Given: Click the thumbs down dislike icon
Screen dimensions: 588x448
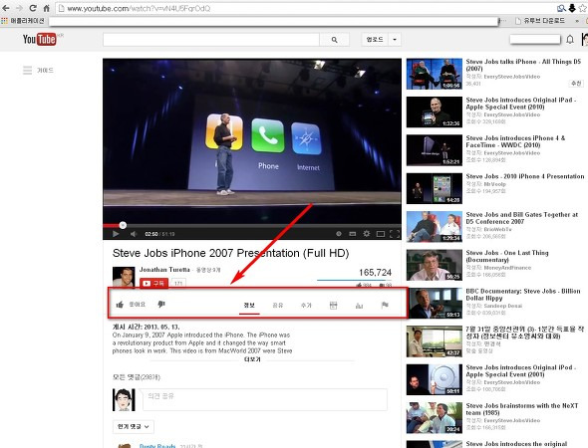Looking at the screenshot, I should click(x=161, y=305).
